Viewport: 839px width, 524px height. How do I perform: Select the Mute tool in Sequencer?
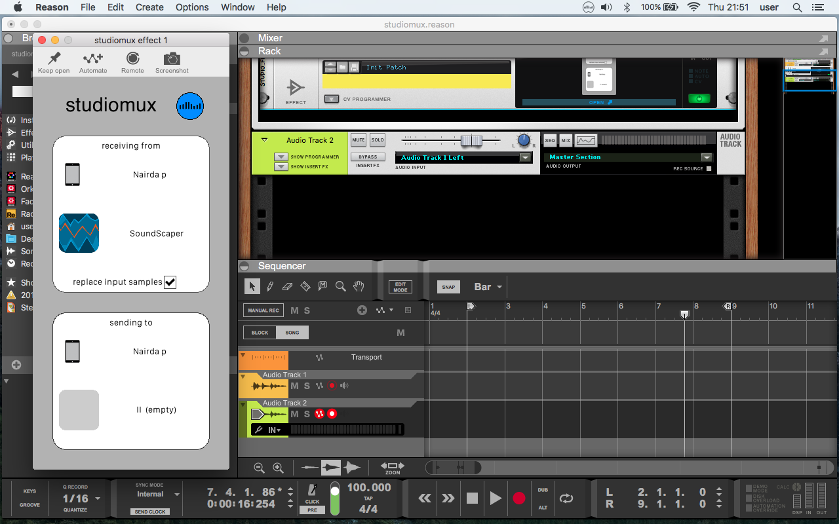322,286
